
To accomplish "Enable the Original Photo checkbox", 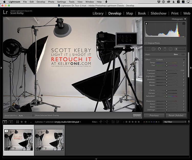I will click(146, 43).
